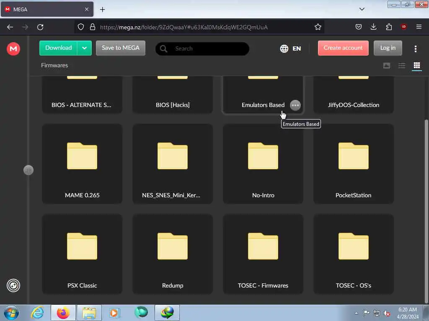Click circular icon at sidebar bottom
This screenshot has width=429, height=321.
point(13,285)
